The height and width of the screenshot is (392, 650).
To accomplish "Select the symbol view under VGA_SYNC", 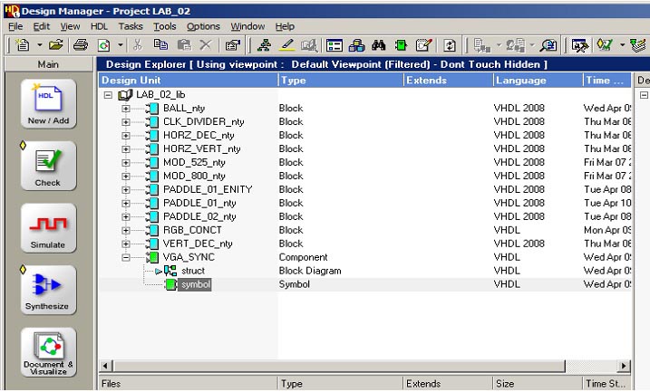I will click(x=195, y=284).
